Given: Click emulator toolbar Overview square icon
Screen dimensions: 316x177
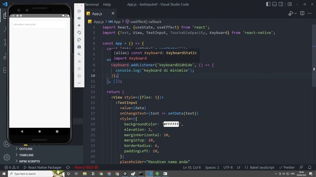Looking at the screenshot, I should tap(79, 76).
